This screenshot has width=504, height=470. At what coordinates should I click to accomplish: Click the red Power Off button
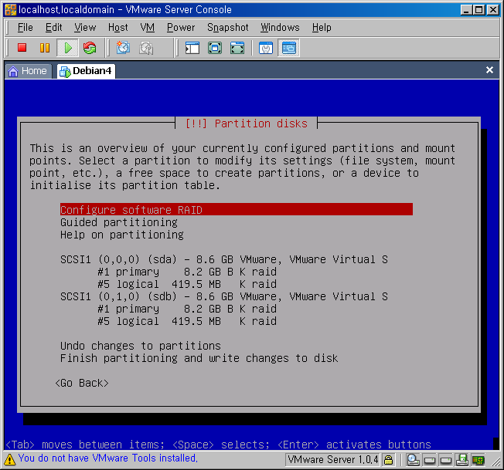point(22,48)
